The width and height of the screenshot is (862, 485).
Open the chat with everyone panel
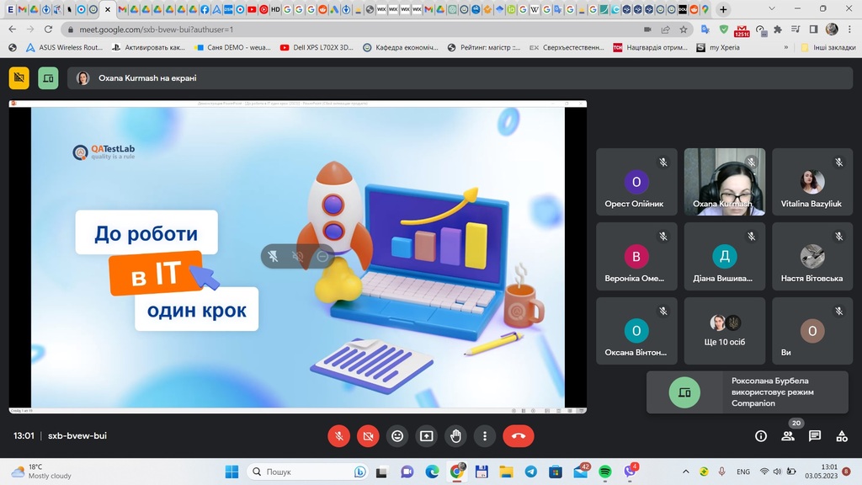click(x=815, y=436)
